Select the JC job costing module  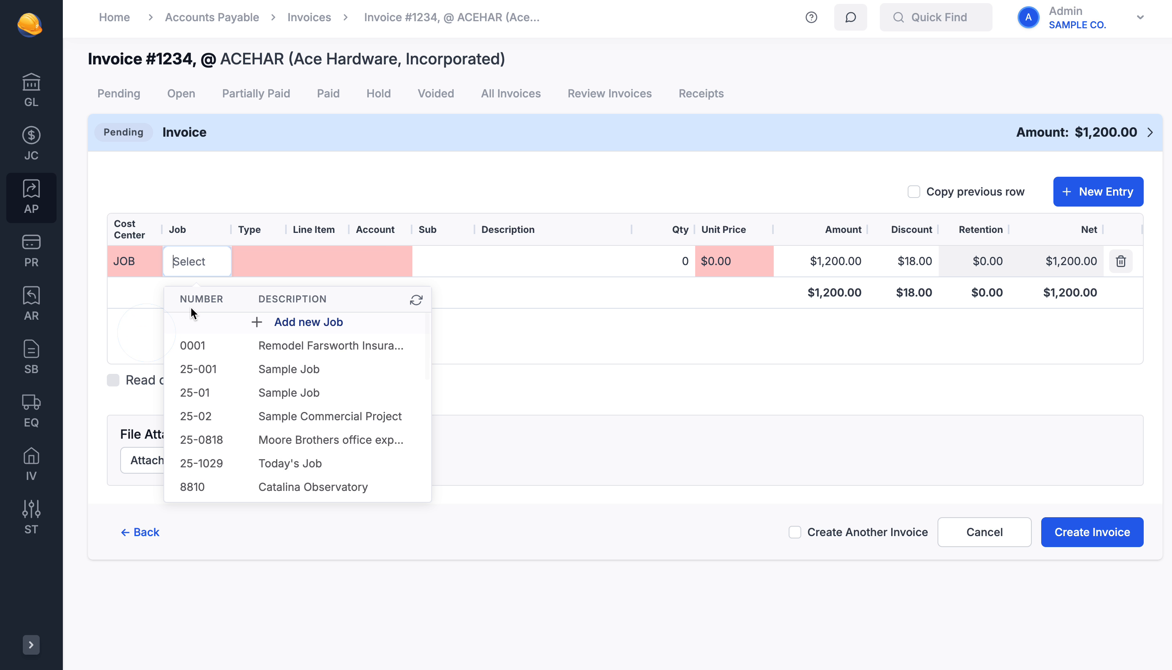coord(31,143)
